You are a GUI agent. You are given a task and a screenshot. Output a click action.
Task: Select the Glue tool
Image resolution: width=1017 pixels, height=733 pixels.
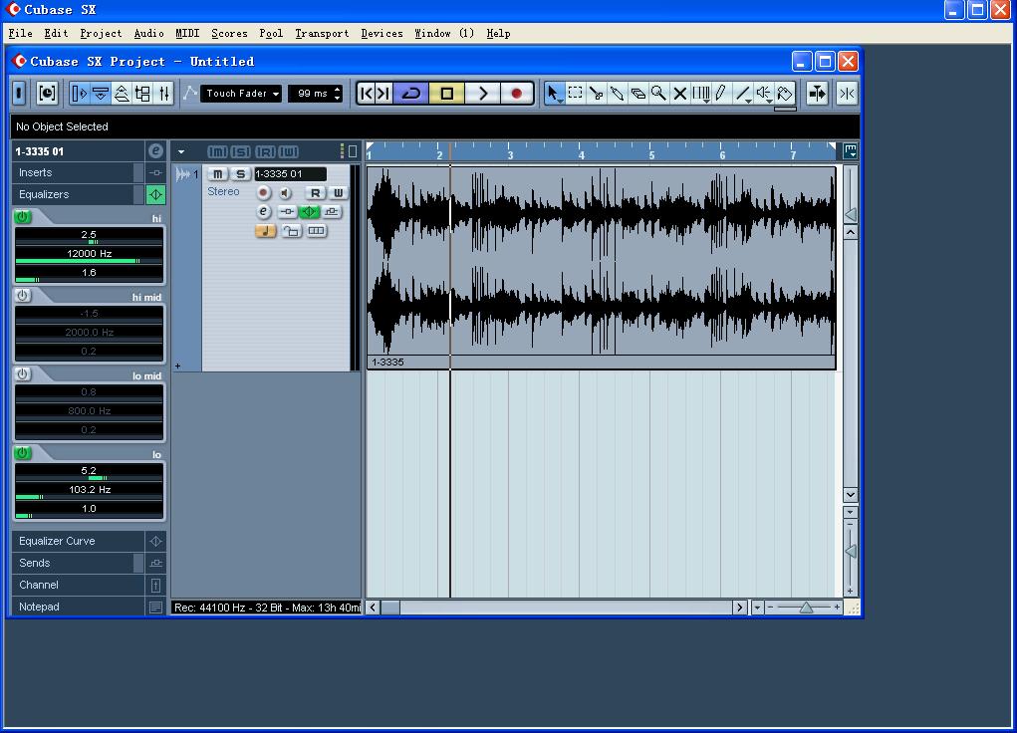[617, 94]
